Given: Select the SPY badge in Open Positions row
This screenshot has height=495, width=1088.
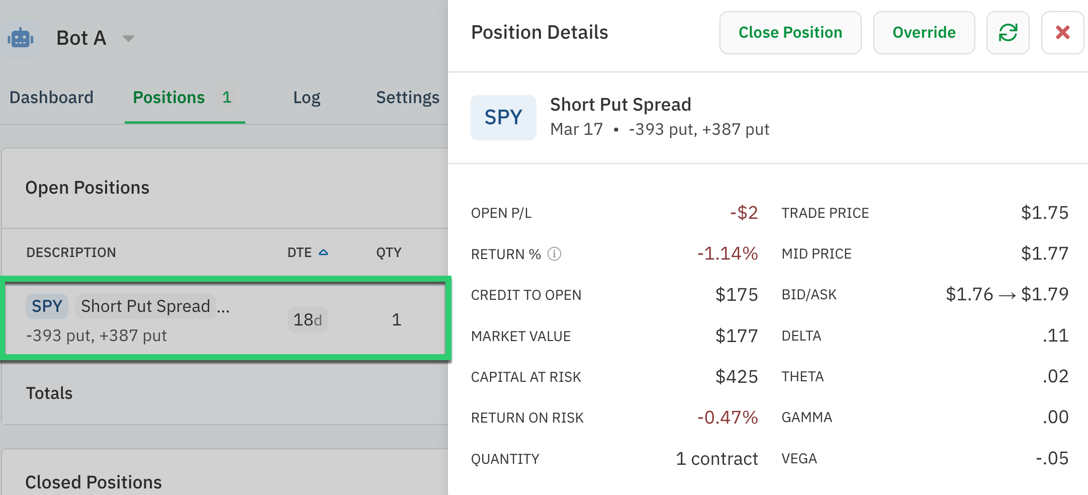Looking at the screenshot, I should [46, 306].
